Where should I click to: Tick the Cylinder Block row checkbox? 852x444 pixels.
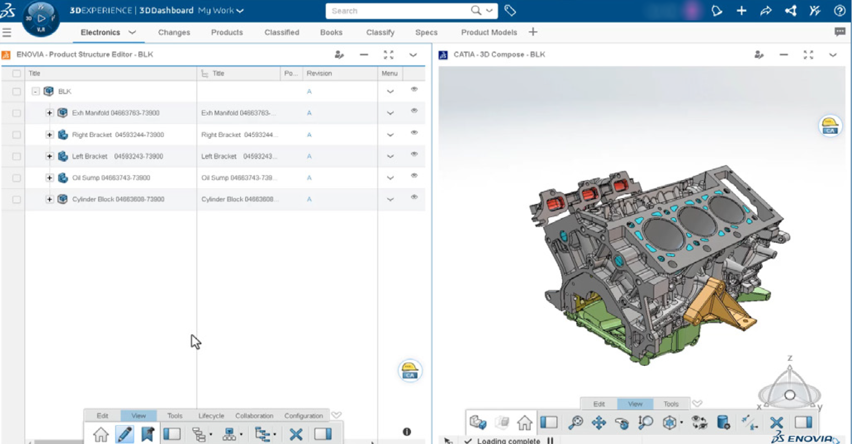click(17, 199)
